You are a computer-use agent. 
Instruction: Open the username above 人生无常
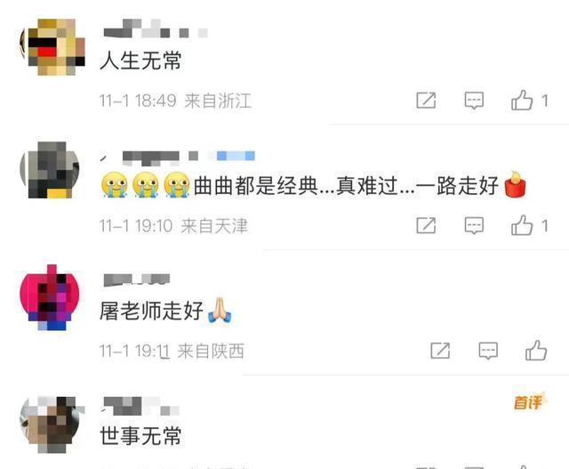click(x=156, y=28)
